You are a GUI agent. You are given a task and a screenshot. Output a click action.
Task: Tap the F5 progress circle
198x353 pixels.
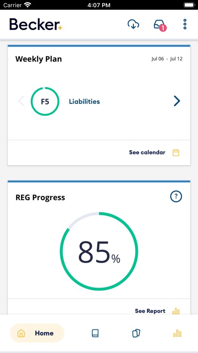pos(45,102)
